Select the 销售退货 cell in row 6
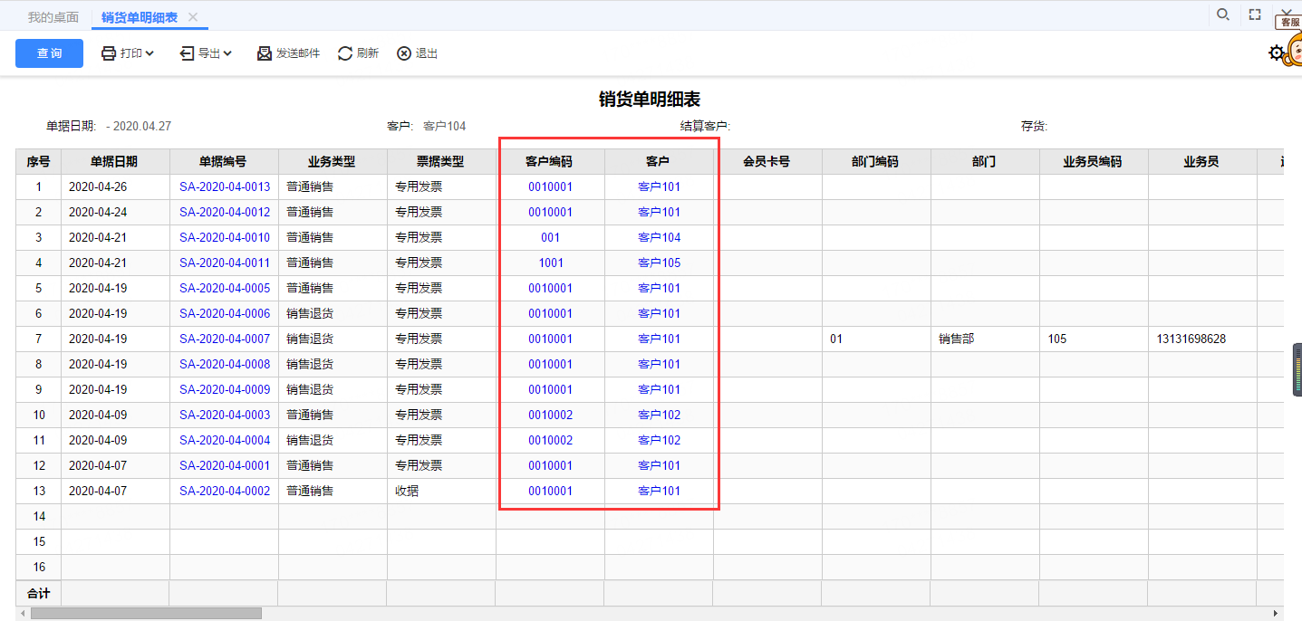 click(x=333, y=314)
